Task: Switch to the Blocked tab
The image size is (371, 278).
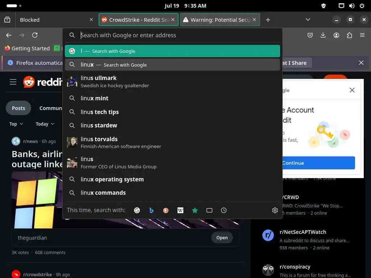Action: pyautogui.click(x=52, y=20)
